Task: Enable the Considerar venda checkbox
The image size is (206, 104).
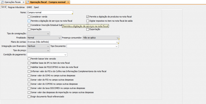Action: coord(29,16)
